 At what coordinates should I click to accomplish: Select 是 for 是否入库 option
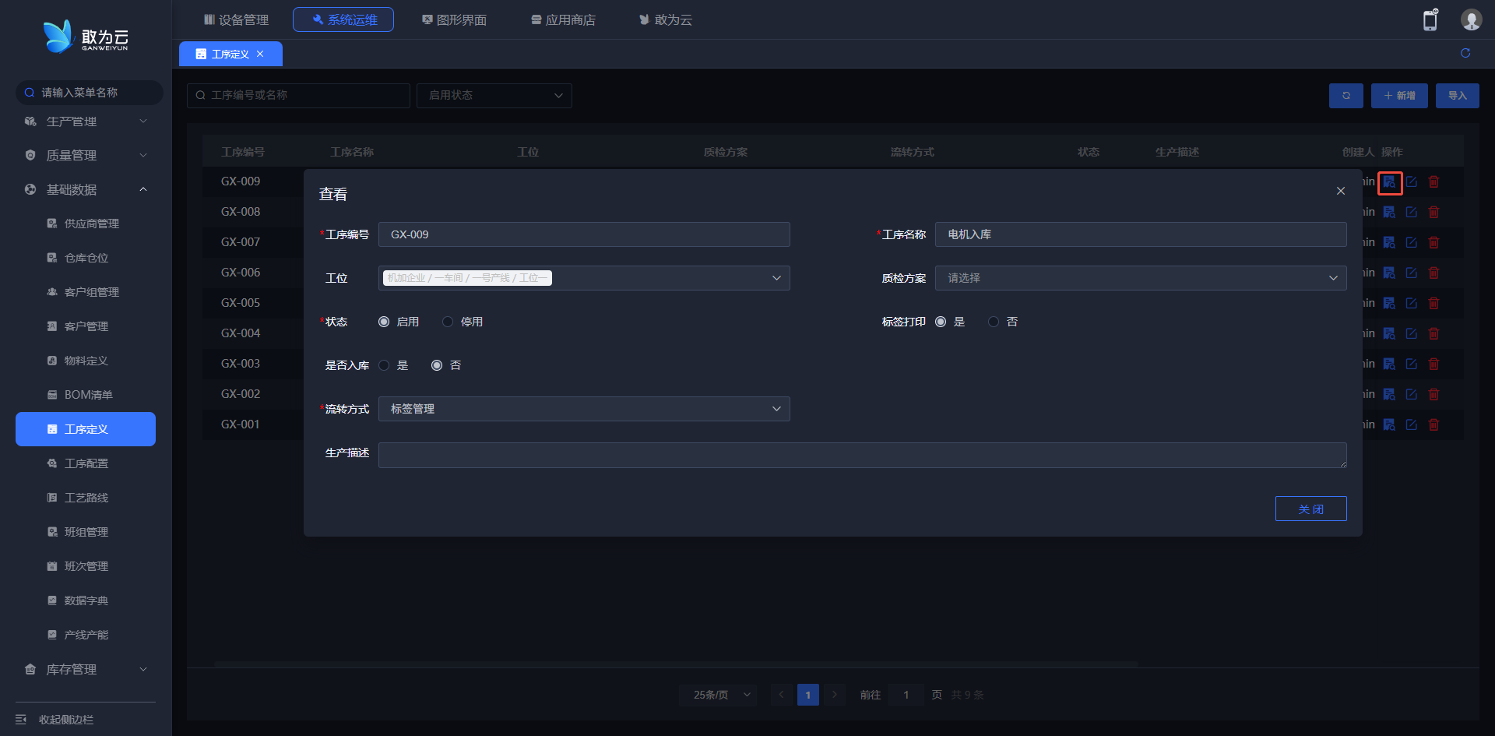pos(384,365)
